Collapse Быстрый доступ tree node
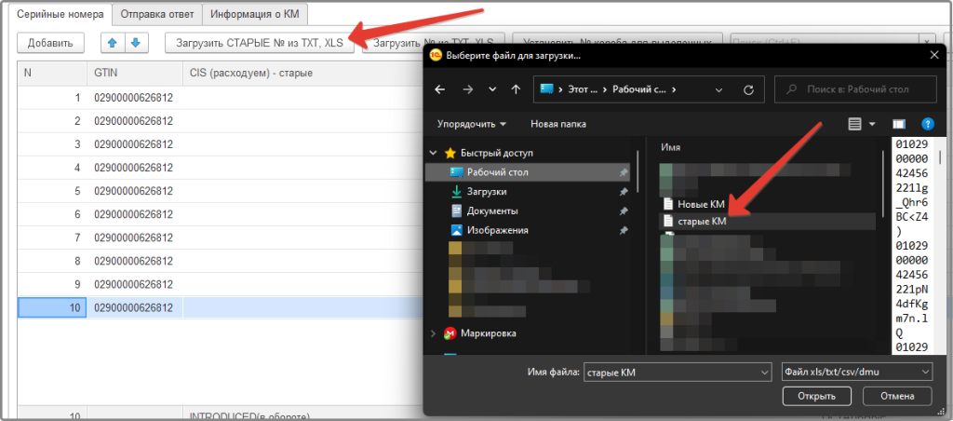Viewport: 953px width, 421px height. (433, 153)
